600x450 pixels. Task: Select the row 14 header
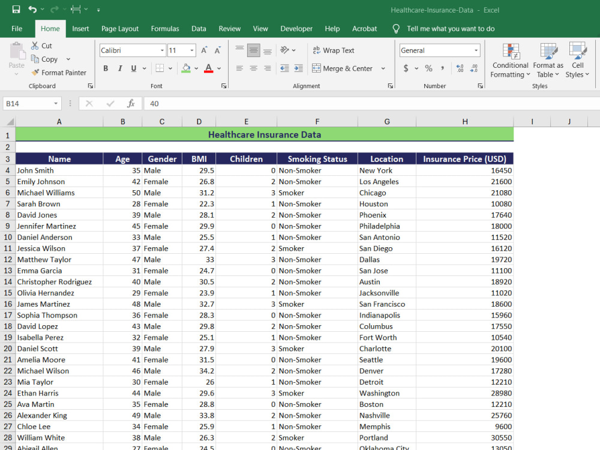point(8,281)
